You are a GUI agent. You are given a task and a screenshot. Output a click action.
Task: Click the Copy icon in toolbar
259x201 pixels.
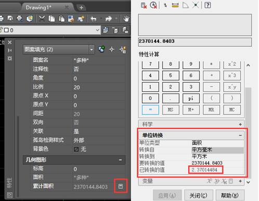51,19
